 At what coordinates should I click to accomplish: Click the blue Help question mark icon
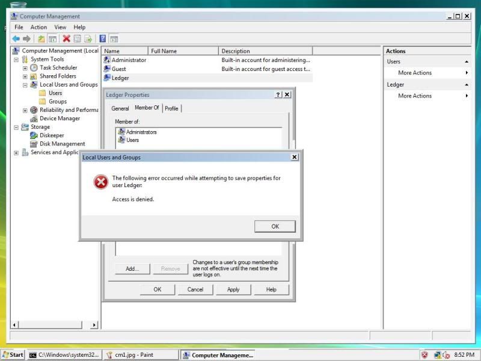coord(103,39)
